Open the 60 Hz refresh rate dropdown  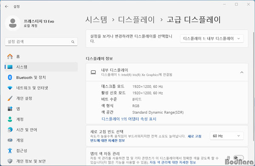click(227, 136)
